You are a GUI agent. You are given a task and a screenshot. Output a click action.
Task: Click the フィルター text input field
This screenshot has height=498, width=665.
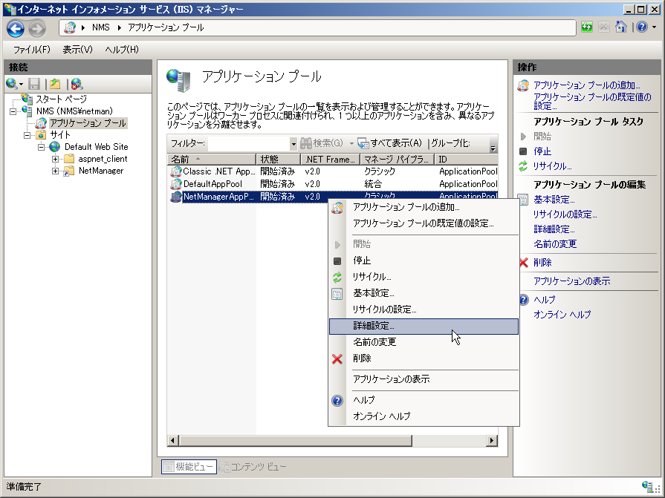tap(249, 144)
